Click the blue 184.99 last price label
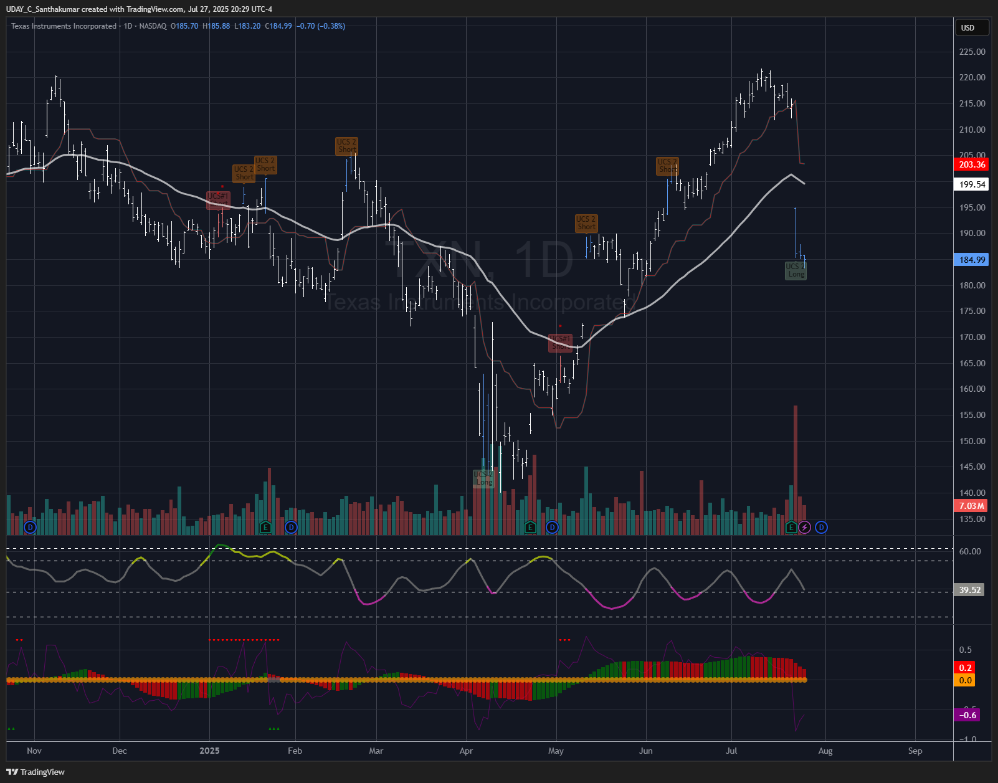 coord(972,260)
